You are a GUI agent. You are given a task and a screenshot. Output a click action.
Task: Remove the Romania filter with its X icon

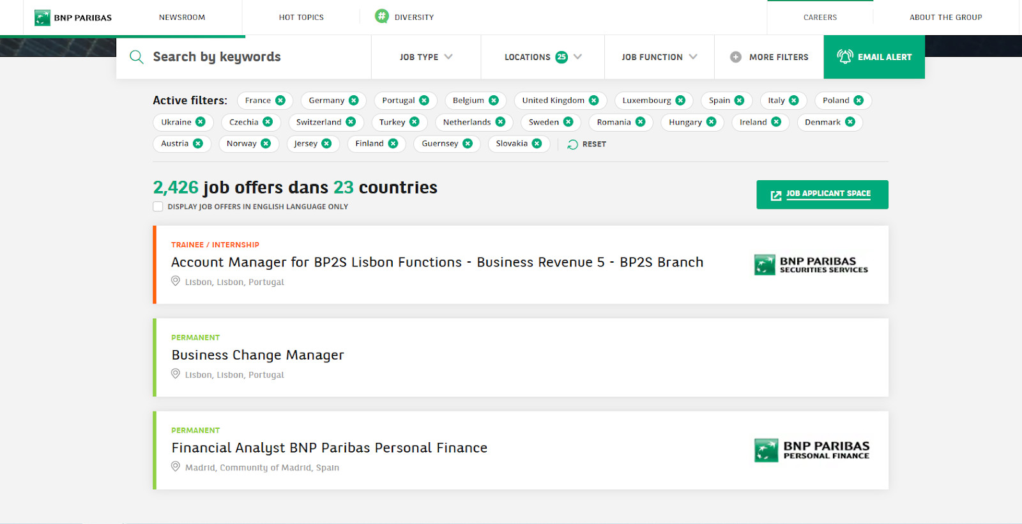[x=640, y=121]
